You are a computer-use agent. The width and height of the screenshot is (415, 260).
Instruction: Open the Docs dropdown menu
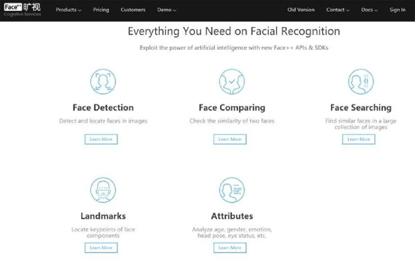click(x=369, y=10)
